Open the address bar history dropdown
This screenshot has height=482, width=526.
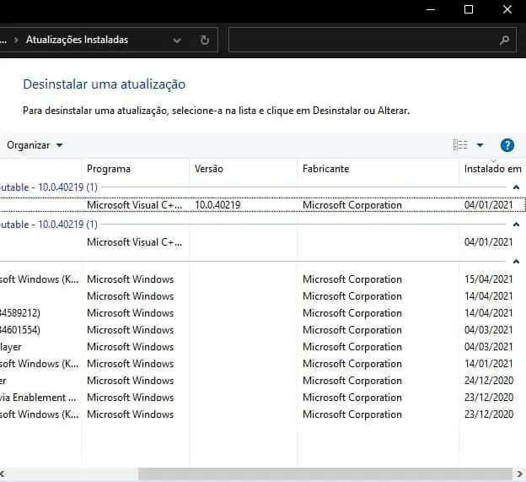click(x=177, y=41)
